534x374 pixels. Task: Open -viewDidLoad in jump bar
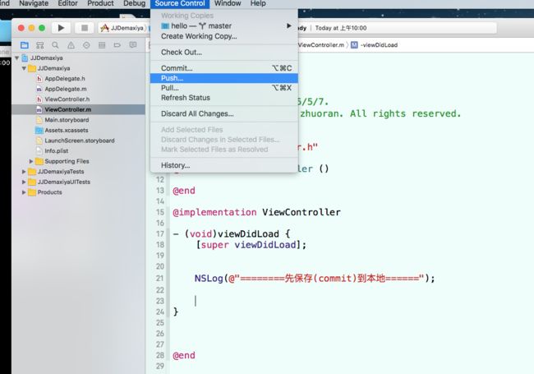[x=379, y=45]
